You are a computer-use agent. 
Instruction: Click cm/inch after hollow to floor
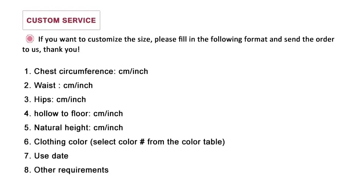[108, 114]
